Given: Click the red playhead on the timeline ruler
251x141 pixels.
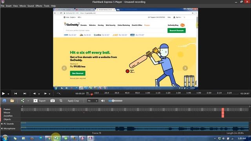Looking at the screenshot, I should pos(92,94).
